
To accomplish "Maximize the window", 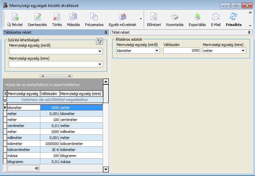I will (236, 6).
